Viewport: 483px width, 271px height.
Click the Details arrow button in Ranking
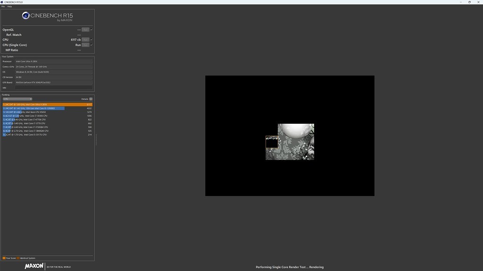point(91,99)
